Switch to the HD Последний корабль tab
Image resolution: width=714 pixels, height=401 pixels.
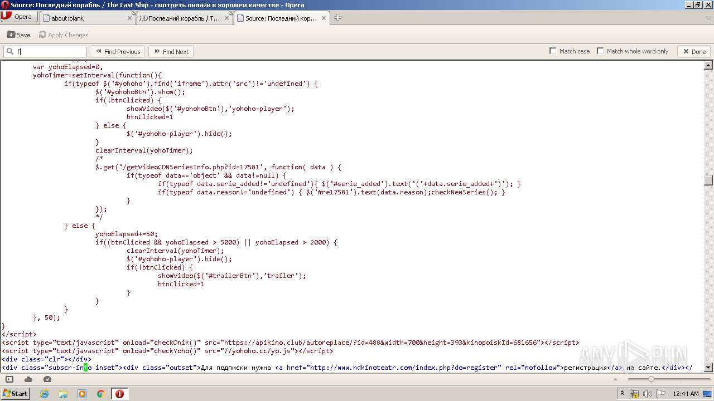pos(185,18)
